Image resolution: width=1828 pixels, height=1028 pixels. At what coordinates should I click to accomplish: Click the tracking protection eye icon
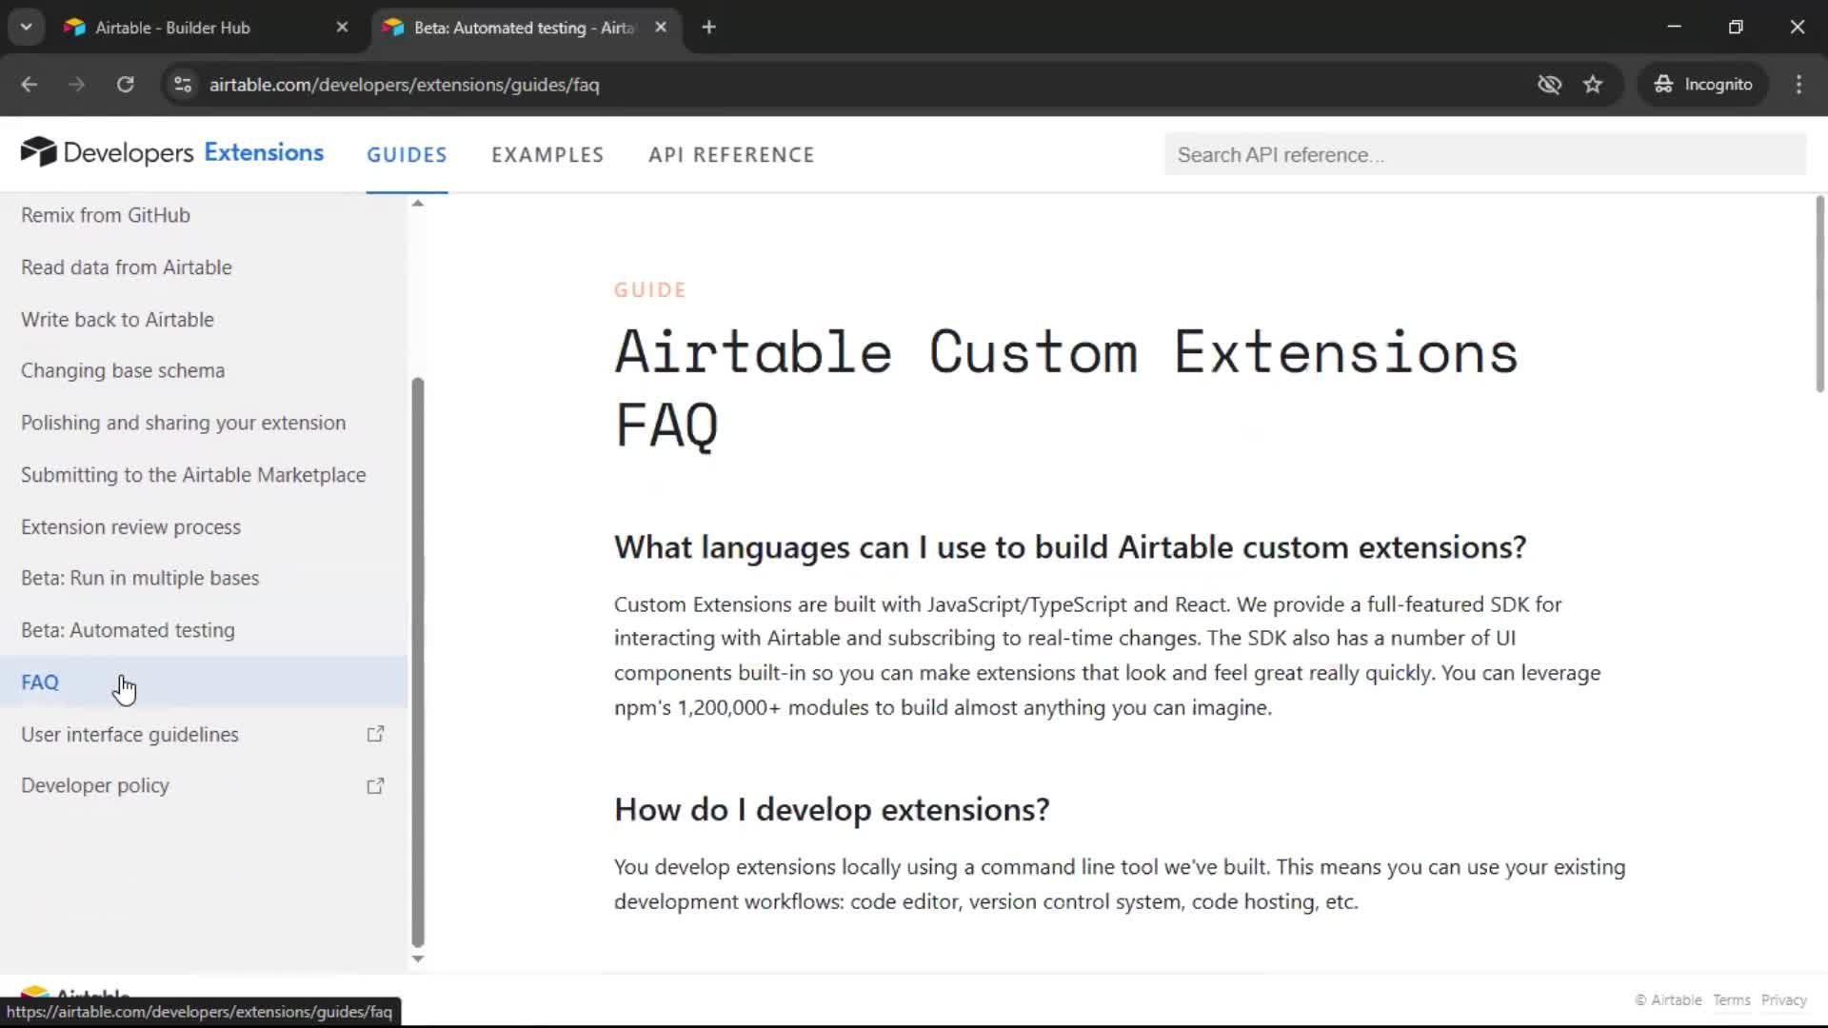pos(1549,85)
